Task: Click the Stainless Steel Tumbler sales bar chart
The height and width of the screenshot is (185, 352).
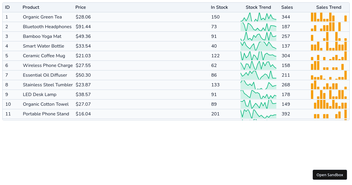Action: click(x=329, y=85)
